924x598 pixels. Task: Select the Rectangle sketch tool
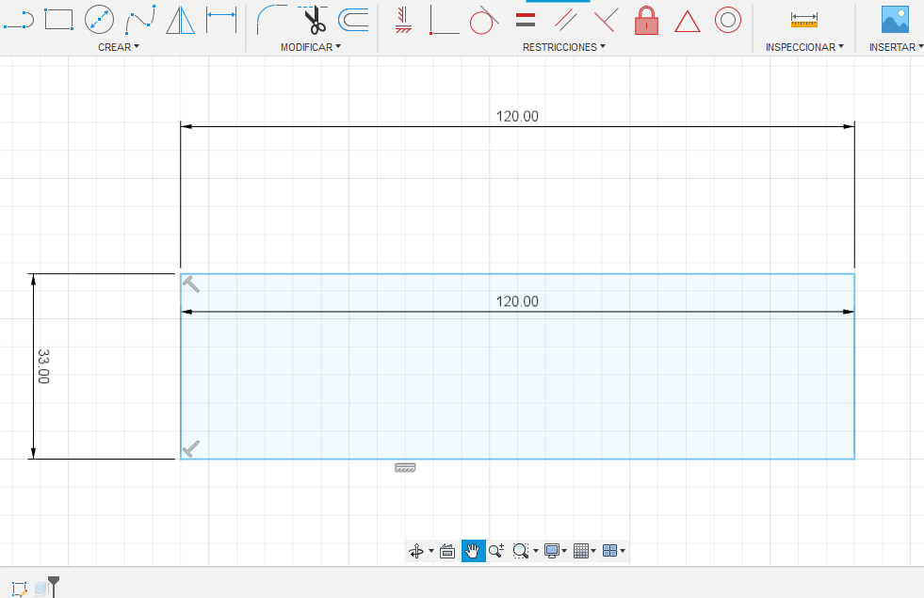click(59, 20)
